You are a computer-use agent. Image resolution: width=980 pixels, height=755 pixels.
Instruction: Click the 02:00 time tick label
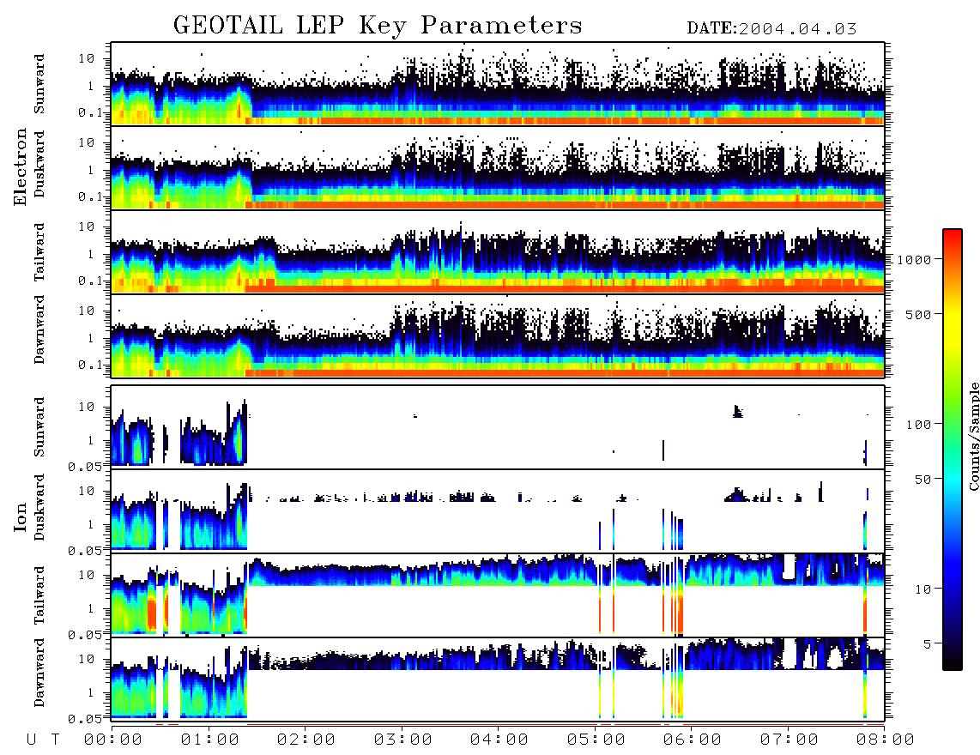click(x=306, y=740)
